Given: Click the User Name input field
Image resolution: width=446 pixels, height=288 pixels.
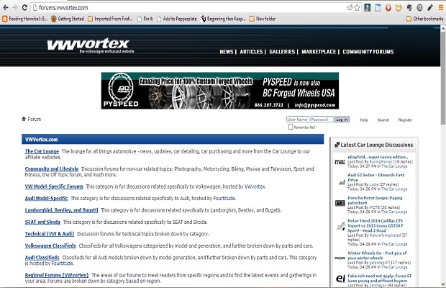Looking at the screenshot, I should pyautogui.click(x=298, y=120).
